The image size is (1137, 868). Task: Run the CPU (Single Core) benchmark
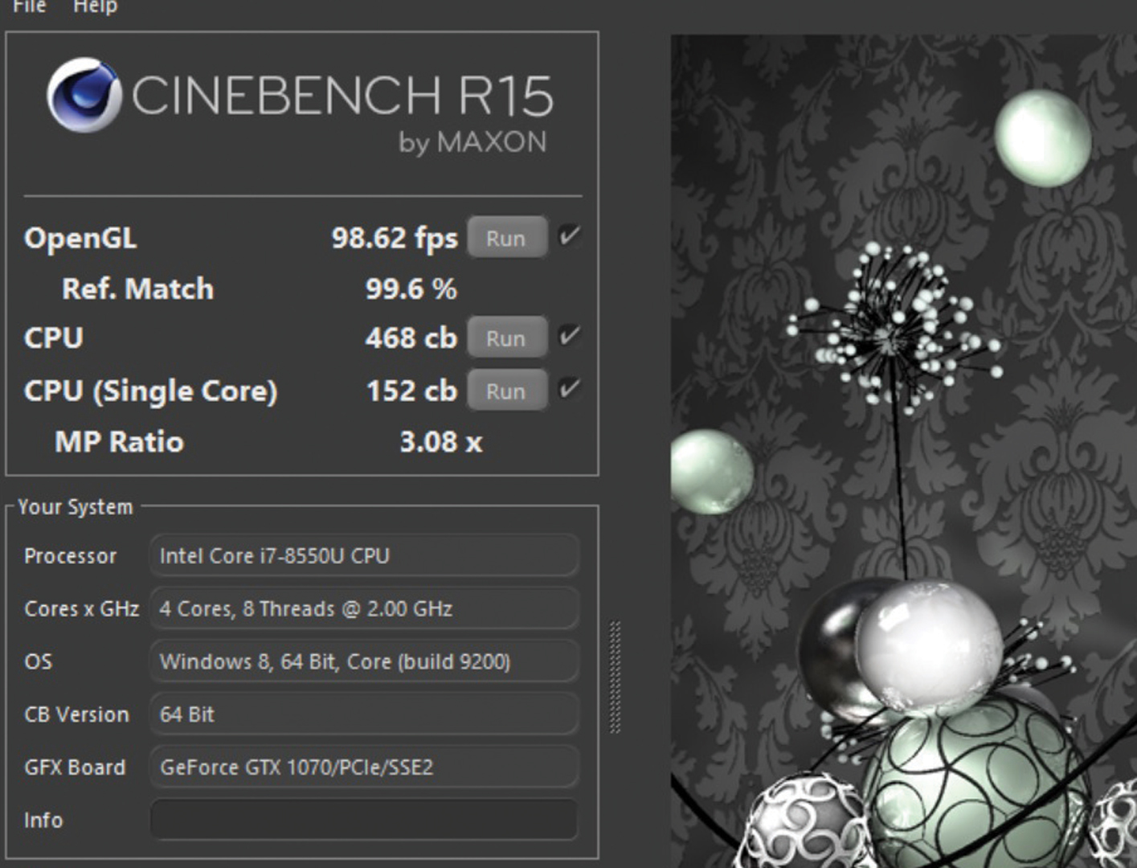pos(506,391)
